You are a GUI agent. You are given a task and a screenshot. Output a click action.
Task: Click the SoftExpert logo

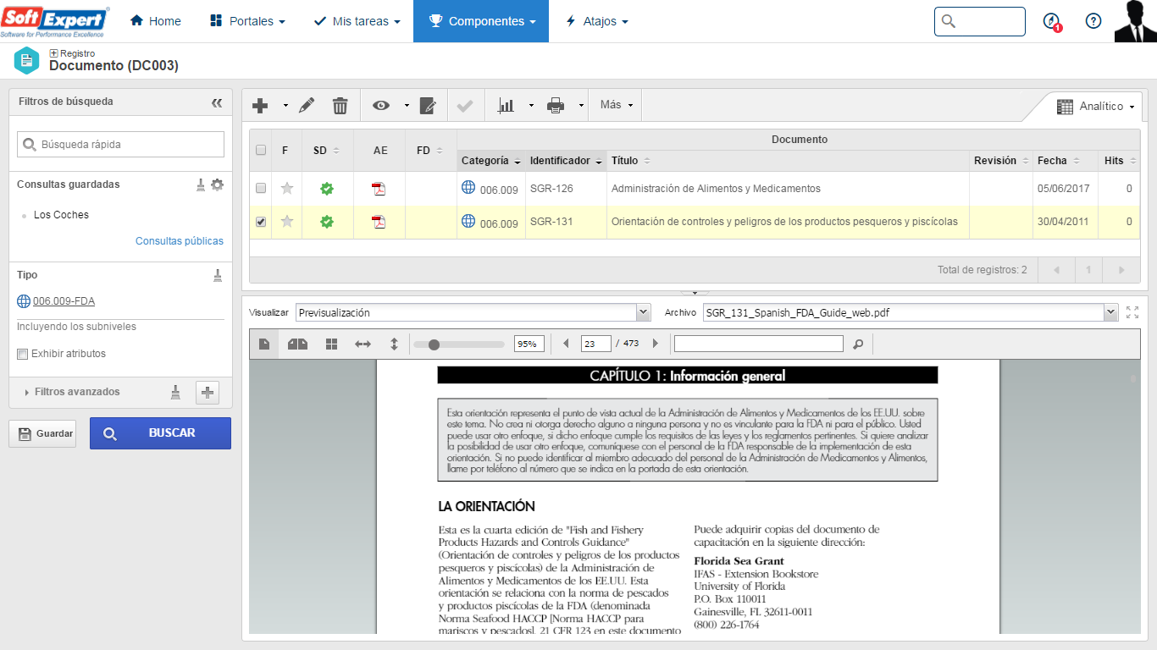(x=55, y=20)
